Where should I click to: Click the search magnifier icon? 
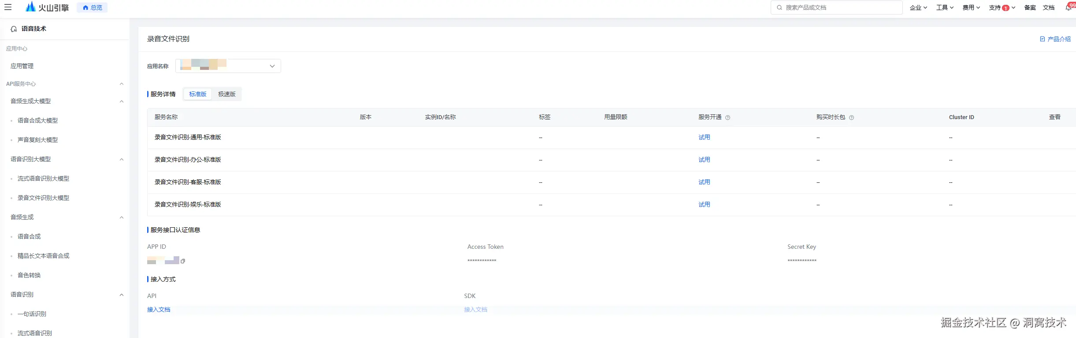(779, 7)
